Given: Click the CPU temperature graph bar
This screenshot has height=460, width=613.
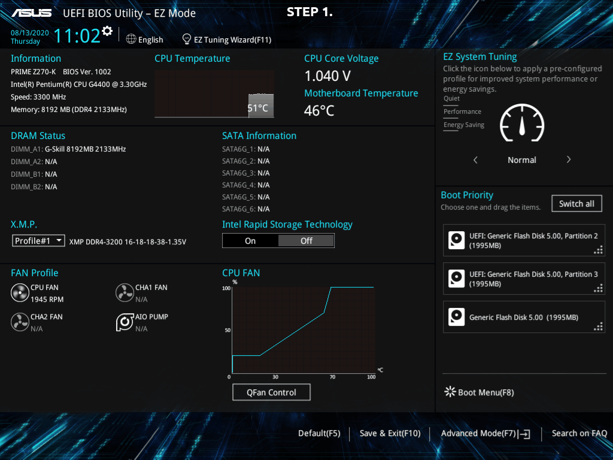Looking at the screenshot, I should point(261,105).
